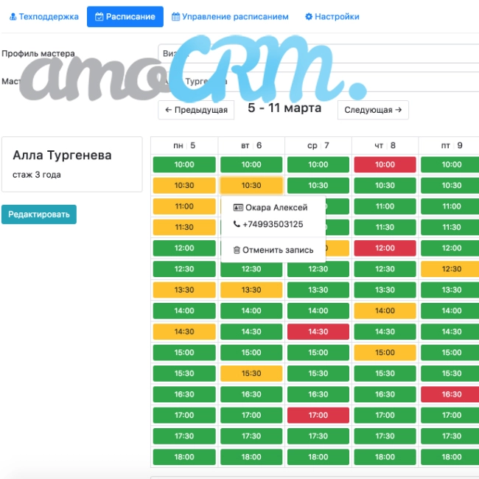Select Monday 10:00 green slot

pyautogui.click(x=184, y=164)
